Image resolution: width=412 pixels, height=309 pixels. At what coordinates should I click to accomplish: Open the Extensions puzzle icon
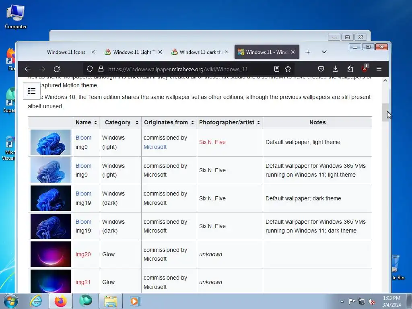tap(350, 69)
